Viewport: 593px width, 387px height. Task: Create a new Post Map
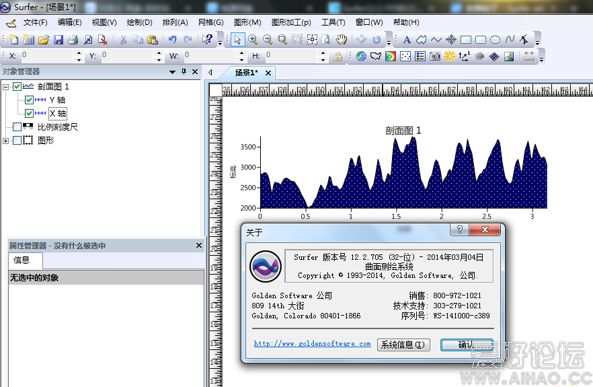[405, 57]
